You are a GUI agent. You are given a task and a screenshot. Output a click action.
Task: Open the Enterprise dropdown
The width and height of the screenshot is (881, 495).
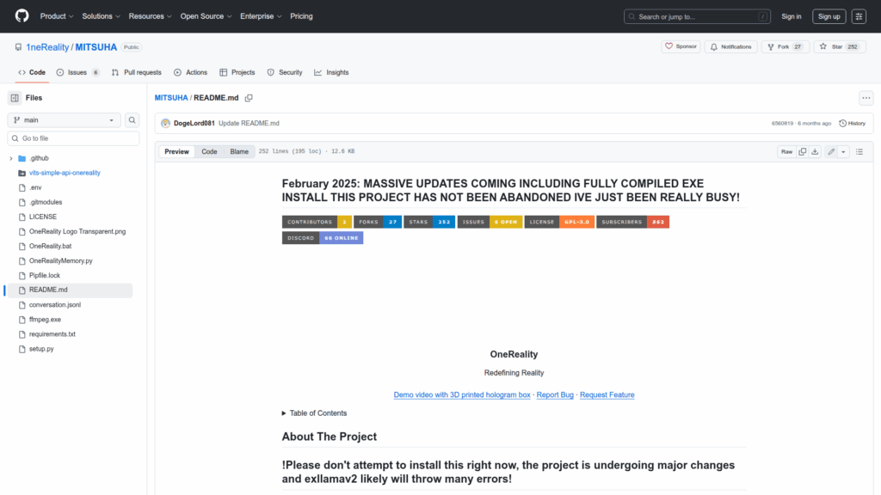(x=261, y=16)
